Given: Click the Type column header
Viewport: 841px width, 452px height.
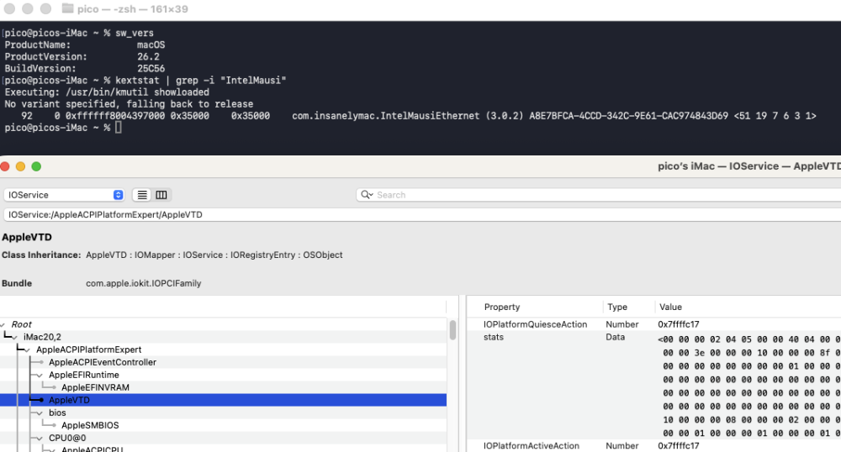Looking at the screenshot, I should click(x=617, y=307).
